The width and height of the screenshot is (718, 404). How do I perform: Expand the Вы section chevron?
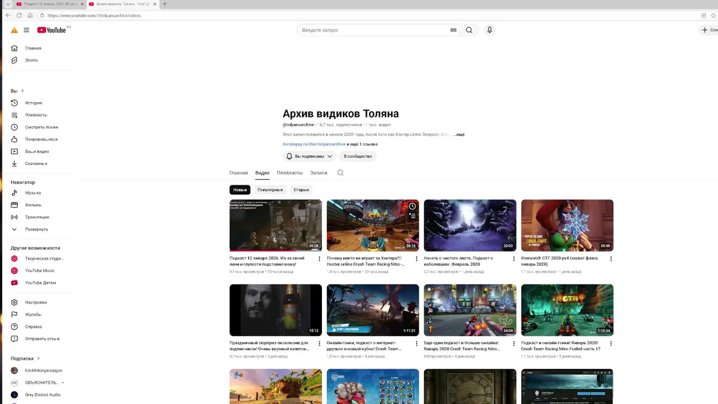22,91
